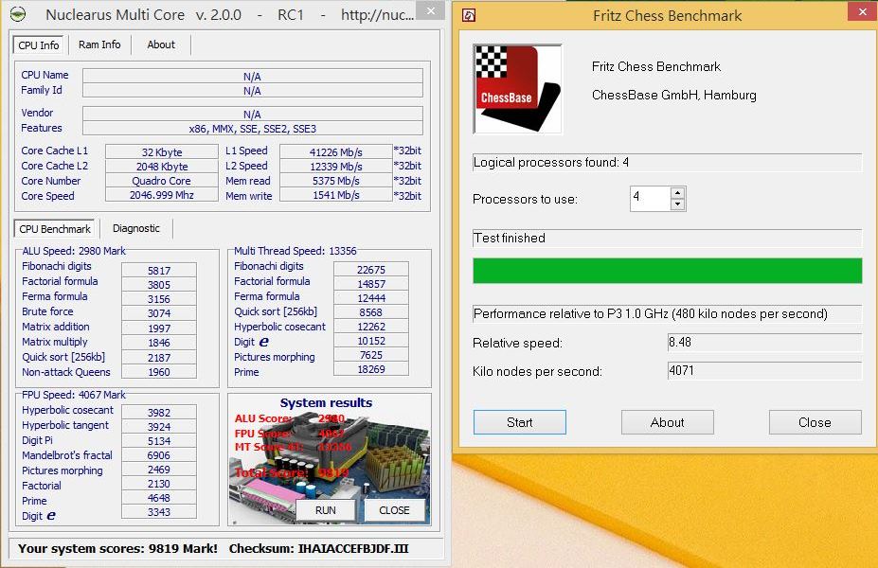Switch to the CPU Info tab
Screen dimensions: 878x568
[39, 44]
